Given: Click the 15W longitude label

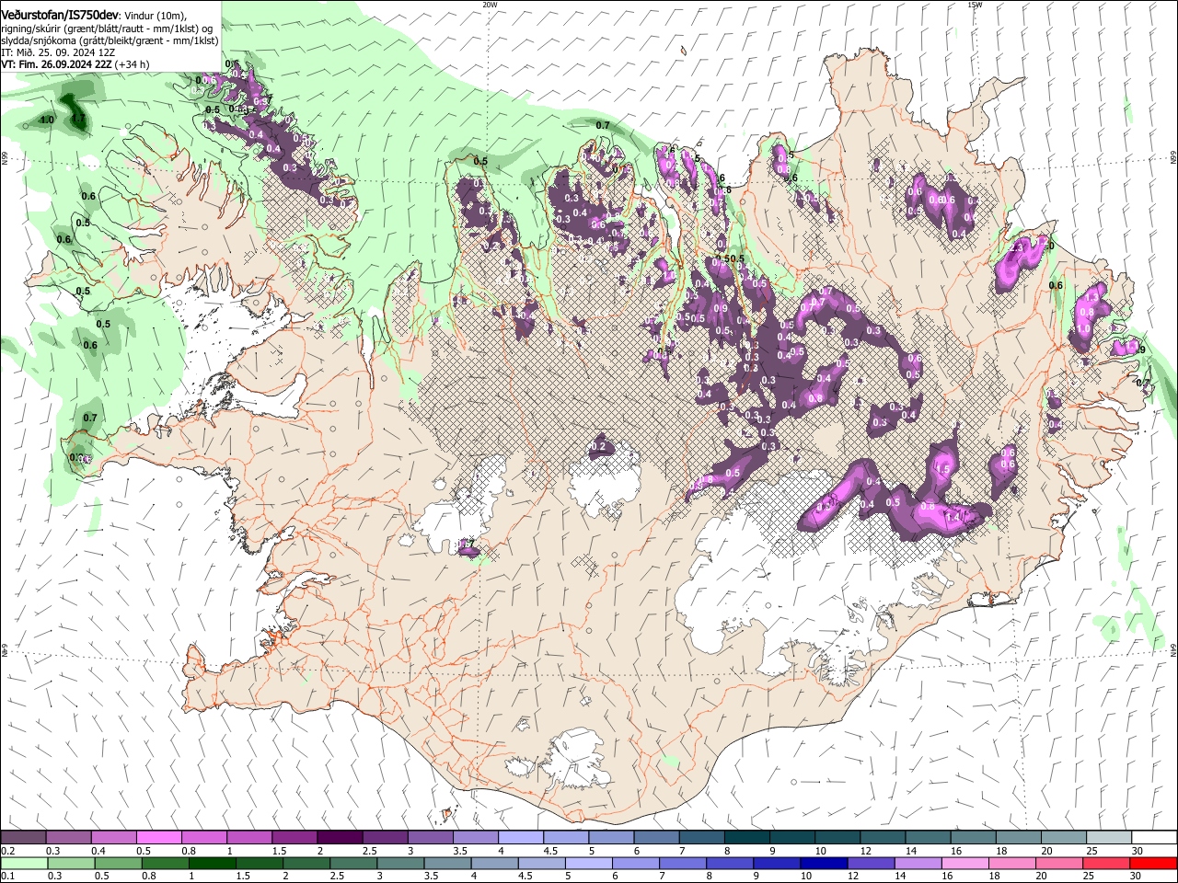Looking at the screenshot, I should pyautogui.click(x=975, y=5).
